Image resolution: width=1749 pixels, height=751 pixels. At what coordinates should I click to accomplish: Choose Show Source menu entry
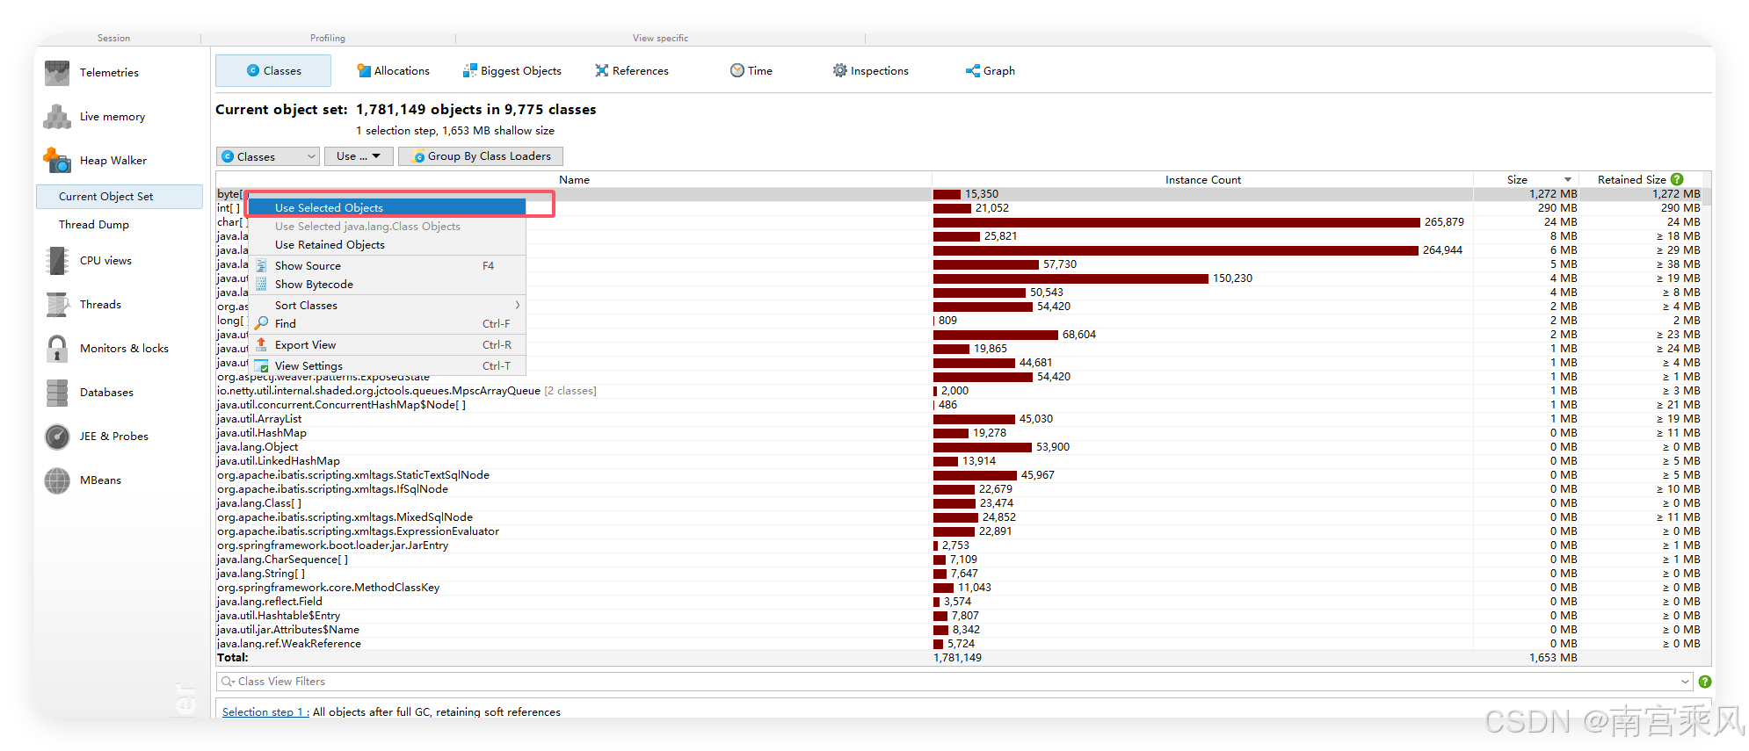(x=387, y=265)
